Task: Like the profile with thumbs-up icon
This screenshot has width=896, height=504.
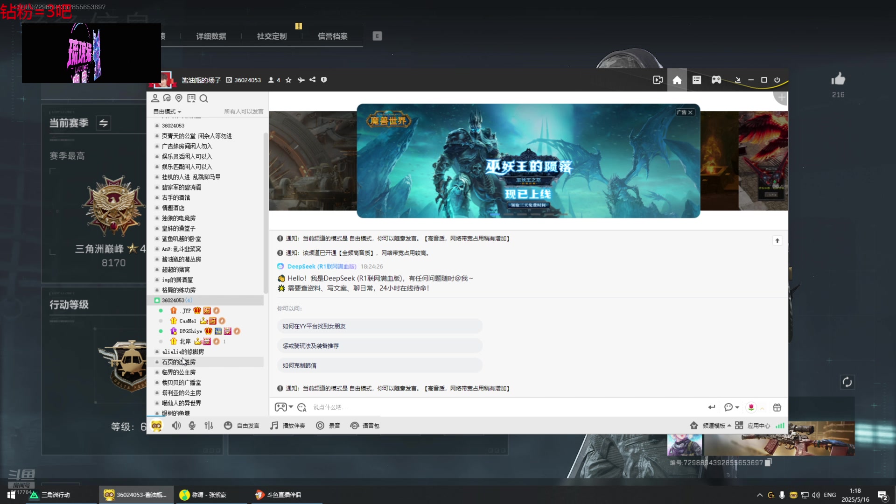Action: [838, 79]
